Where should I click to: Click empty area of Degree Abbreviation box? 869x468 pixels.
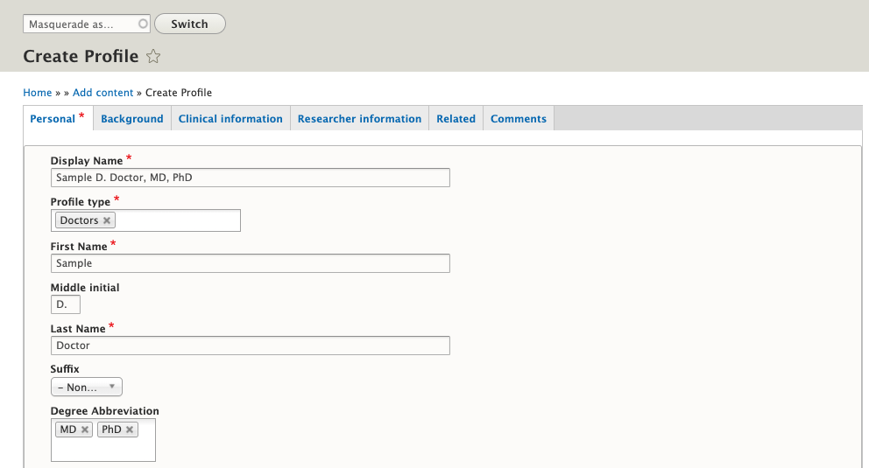(102, 449)
